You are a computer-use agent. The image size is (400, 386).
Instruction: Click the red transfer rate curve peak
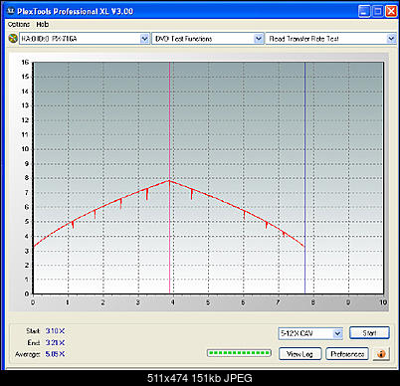169,181
